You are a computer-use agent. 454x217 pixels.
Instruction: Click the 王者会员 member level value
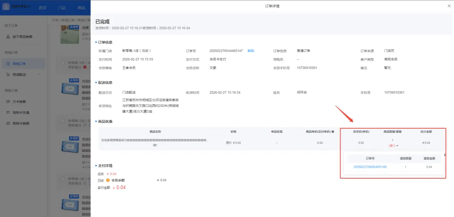coord(129,68)
